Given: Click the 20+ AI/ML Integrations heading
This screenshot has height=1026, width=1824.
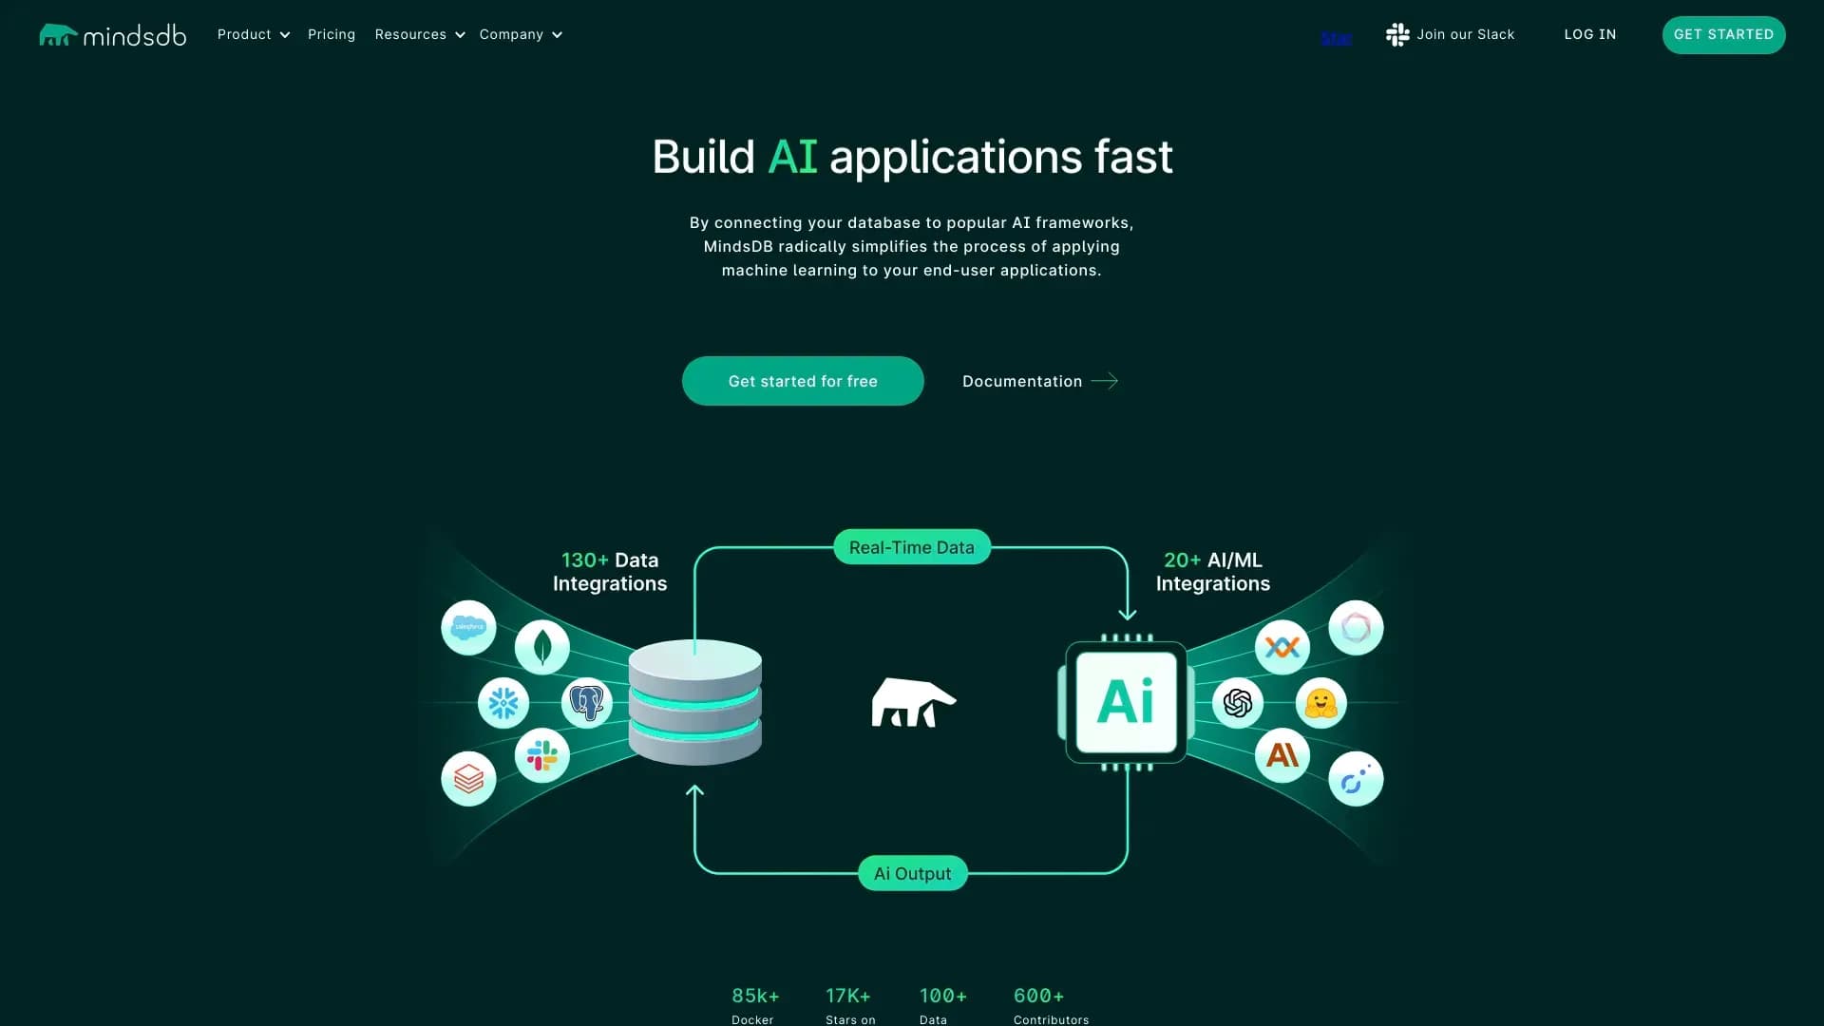Looking at the screenshot, I should click(1213, 572).
